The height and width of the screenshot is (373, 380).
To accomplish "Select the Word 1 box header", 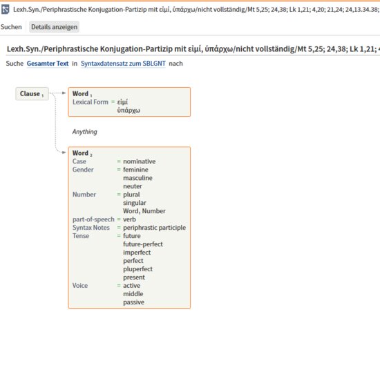I will click(82, 93).
